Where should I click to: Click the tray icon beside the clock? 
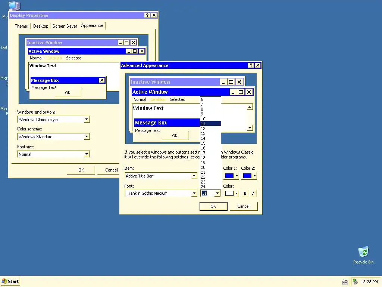[356, 282]
